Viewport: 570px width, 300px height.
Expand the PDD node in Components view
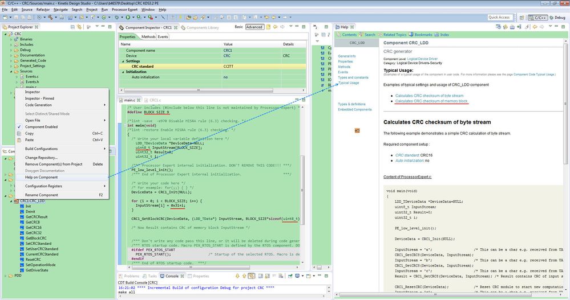[x=6, y=276]
